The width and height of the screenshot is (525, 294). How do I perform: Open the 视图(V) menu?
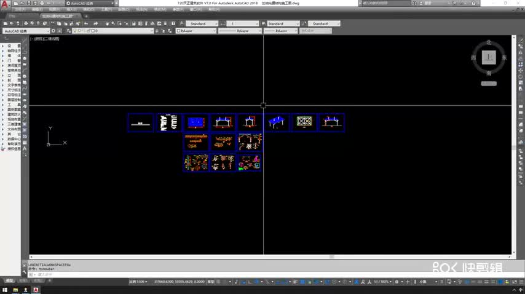coord(55,9)
